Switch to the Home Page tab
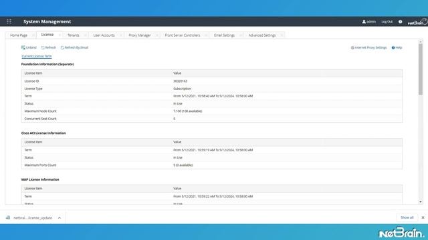428x240 pixels. click(19, 35)
